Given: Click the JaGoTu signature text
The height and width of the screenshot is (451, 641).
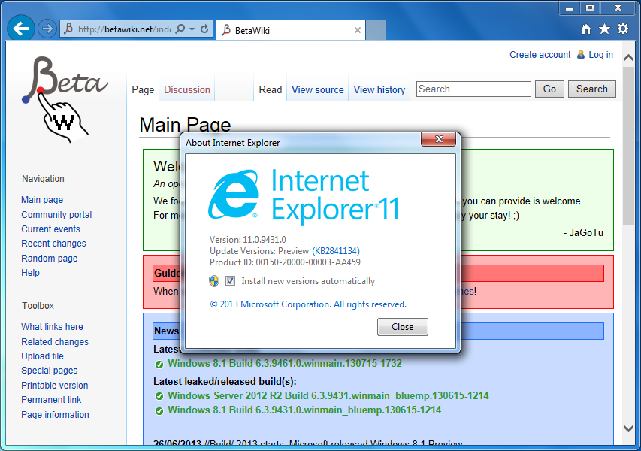Looking at the screenshot, I should (x=583, y=233).
